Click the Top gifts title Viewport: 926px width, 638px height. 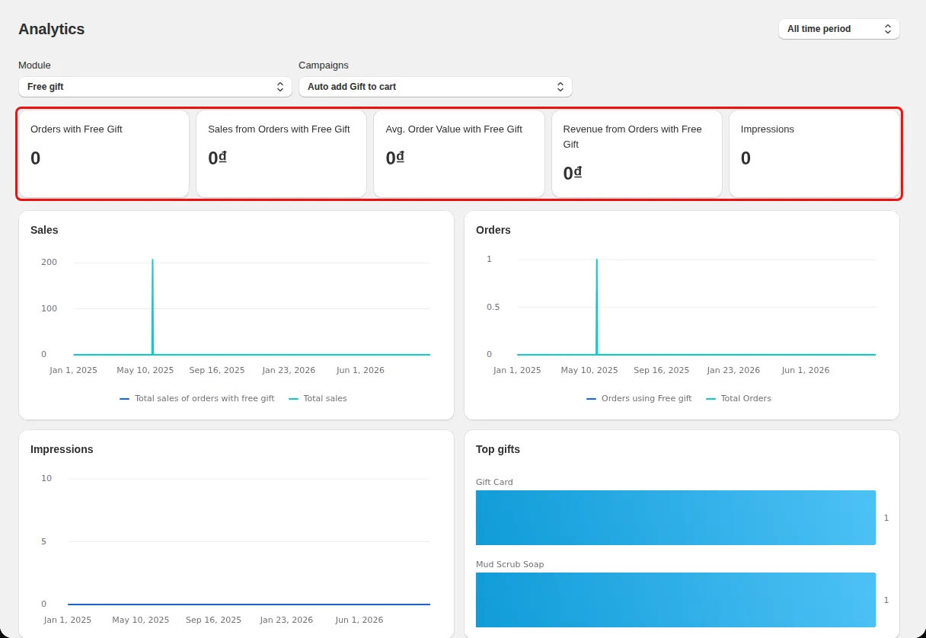click(498, 449)
